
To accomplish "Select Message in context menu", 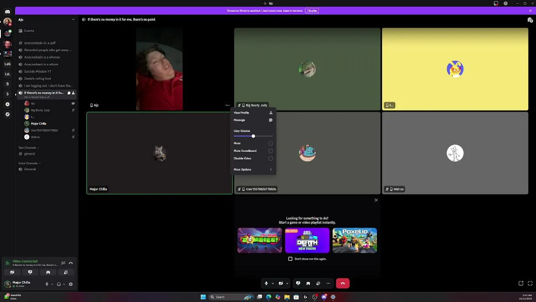I will 253,120.
